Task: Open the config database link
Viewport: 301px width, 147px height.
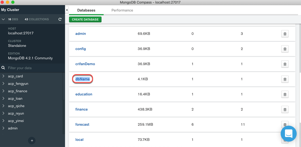Action: (x=80, y=49)
